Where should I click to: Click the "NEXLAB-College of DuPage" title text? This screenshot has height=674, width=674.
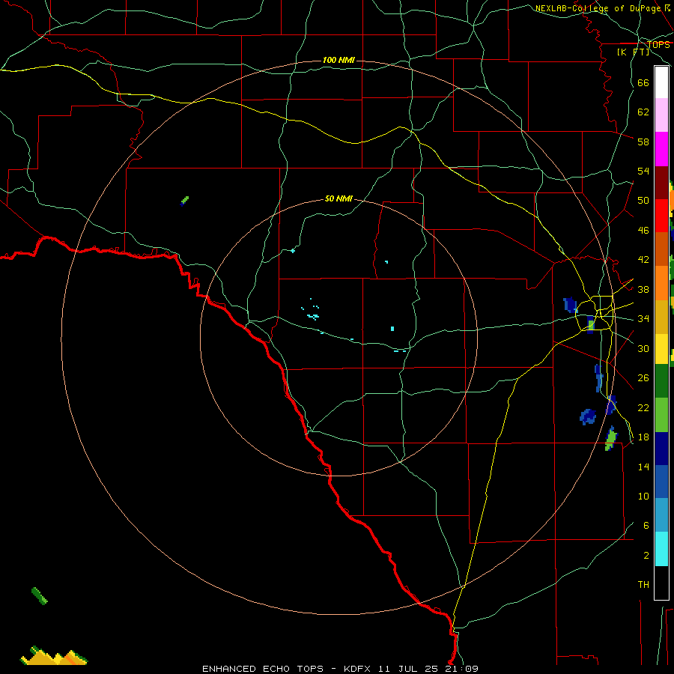(598, 8)
